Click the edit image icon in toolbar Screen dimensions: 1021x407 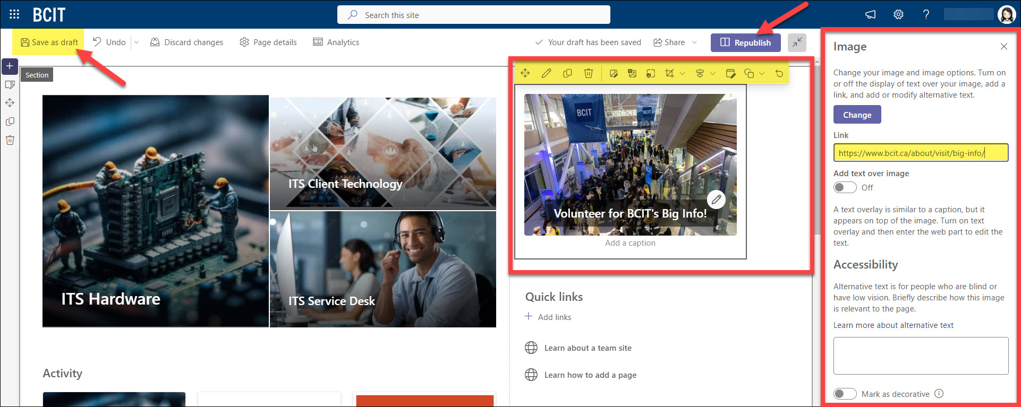click(614, 73)
